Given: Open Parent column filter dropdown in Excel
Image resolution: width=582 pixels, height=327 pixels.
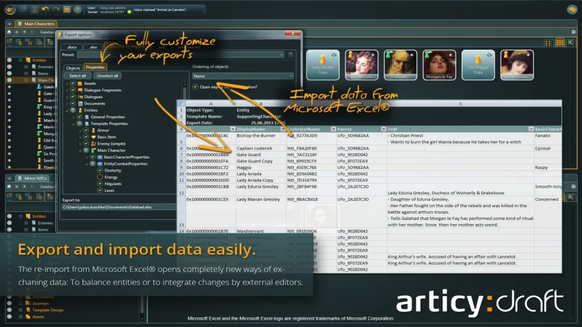Looking at the screenshot, I should [x=383, y=129].
